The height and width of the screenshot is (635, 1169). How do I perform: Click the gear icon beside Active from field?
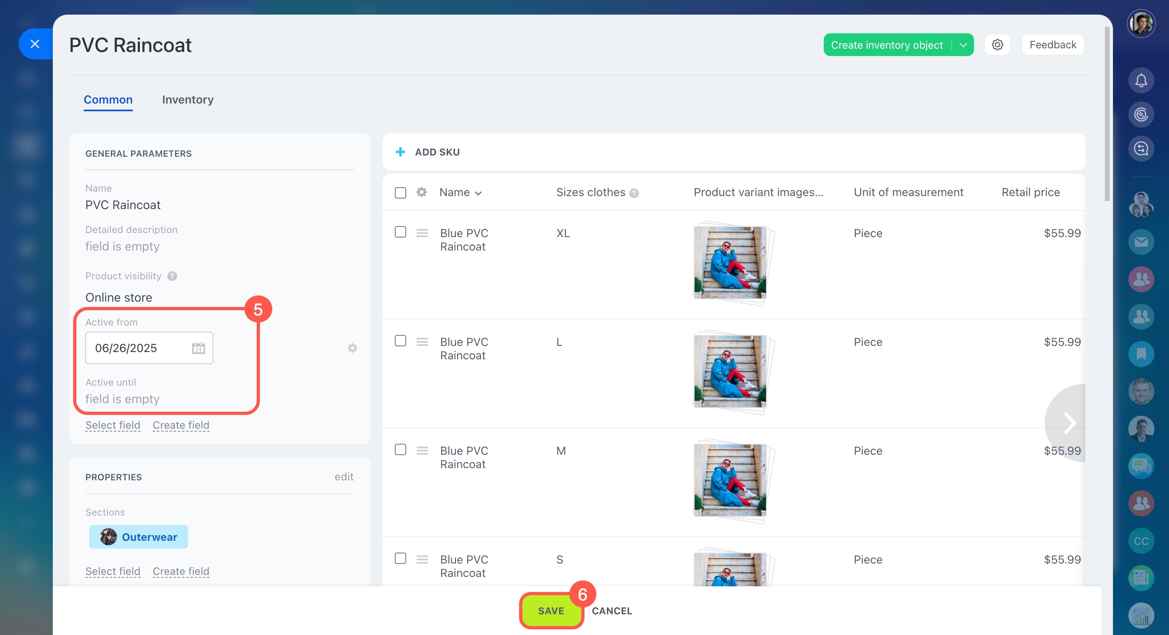tap(352, 348)
